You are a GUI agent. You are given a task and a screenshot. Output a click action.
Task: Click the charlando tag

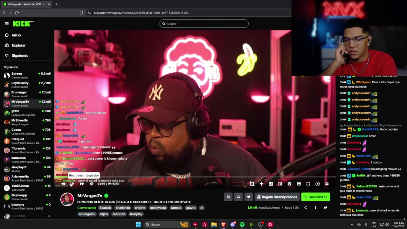point(123,208)
